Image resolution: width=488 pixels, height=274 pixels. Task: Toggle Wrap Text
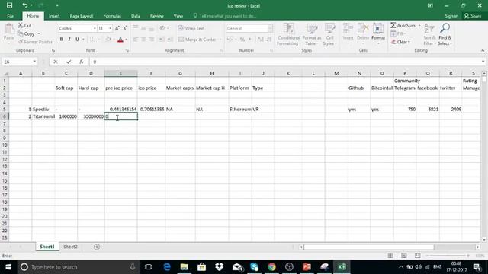pyautogui.click(x=191, y=28)
